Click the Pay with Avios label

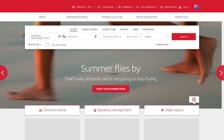click(59, 45)
